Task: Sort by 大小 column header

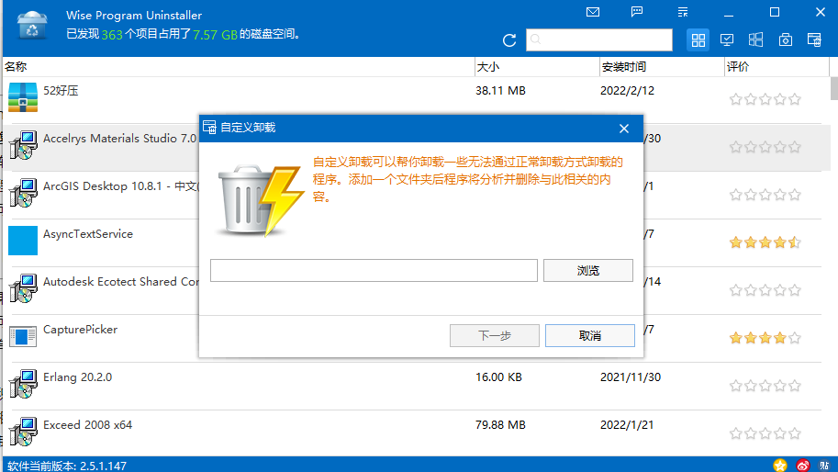Action: [x=537, y=67]
